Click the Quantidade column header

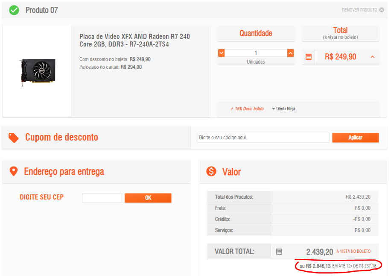[x=256, y=33]
